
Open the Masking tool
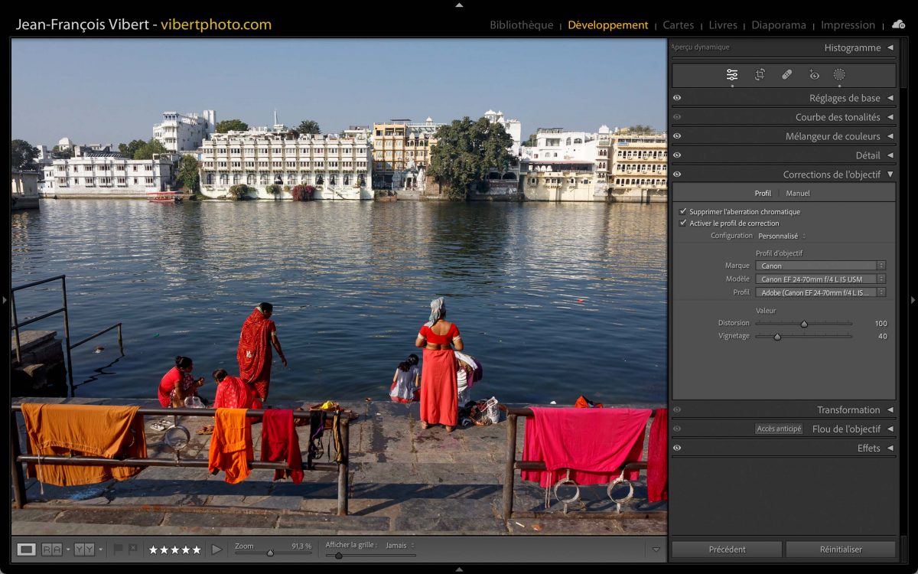click(x=839, y=74)
